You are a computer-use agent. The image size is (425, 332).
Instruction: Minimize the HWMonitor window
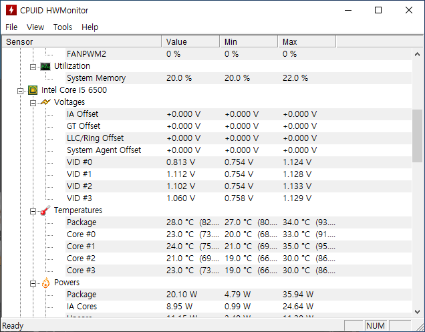pos(348,10)
